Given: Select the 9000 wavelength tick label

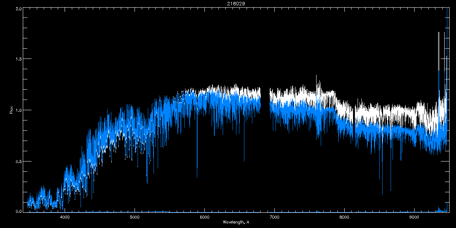Looking at the screenshot, I should click(414, 217).
